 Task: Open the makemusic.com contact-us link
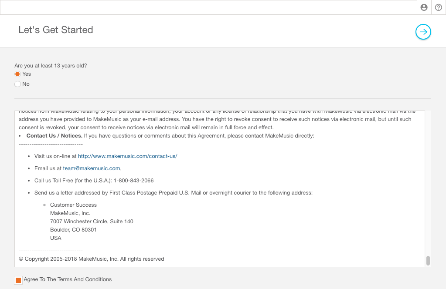[x=127, y=156]
